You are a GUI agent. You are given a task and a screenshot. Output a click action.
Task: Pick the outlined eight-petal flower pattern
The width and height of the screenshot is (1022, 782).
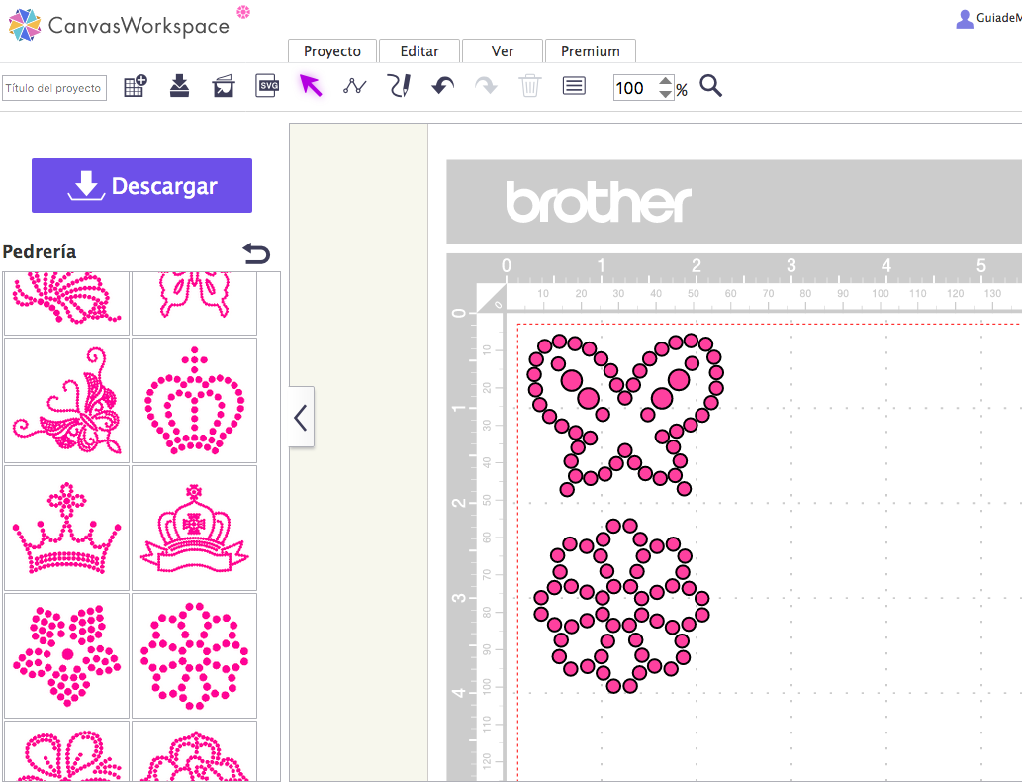(194, 656)
